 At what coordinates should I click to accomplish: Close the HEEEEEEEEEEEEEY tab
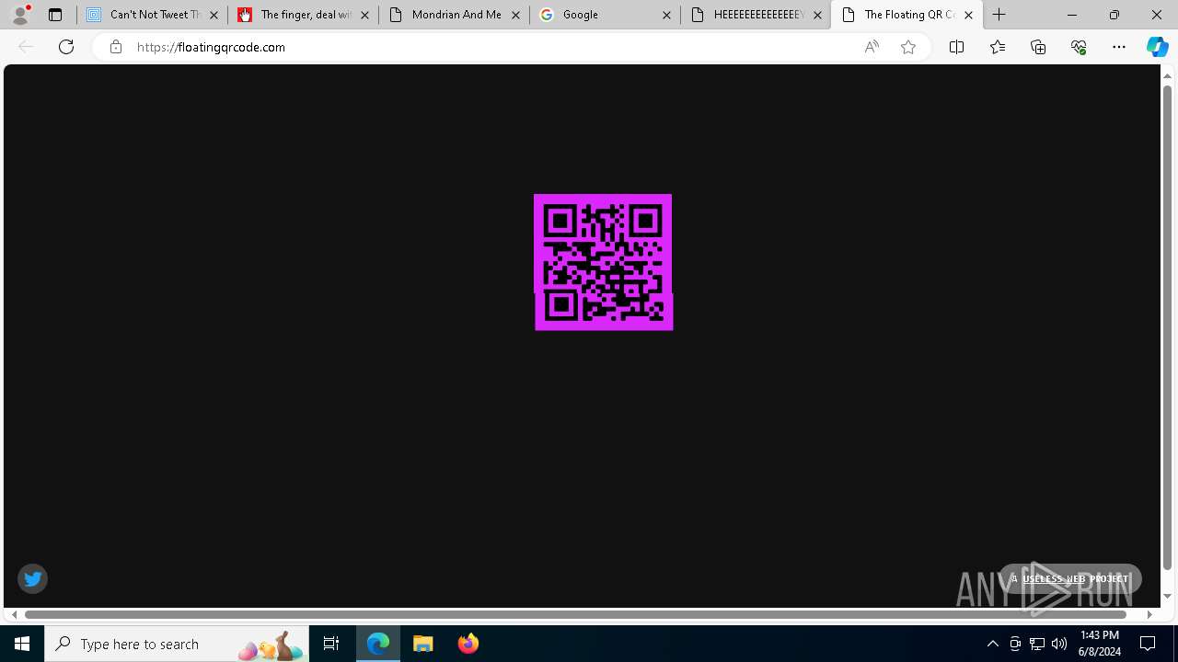point(817,15)
